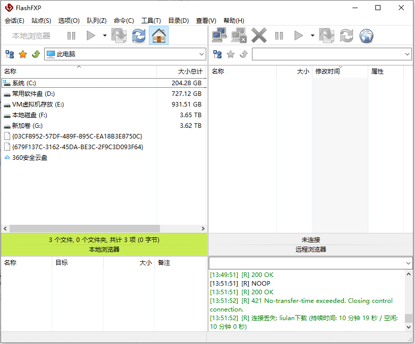Click queue 备注 column header
This screenshot has width=415, height=344.
pos(180,262)
